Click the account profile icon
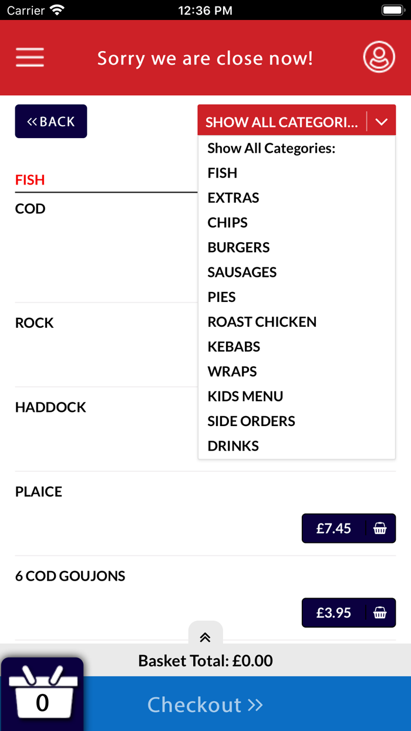 (379, 57)
